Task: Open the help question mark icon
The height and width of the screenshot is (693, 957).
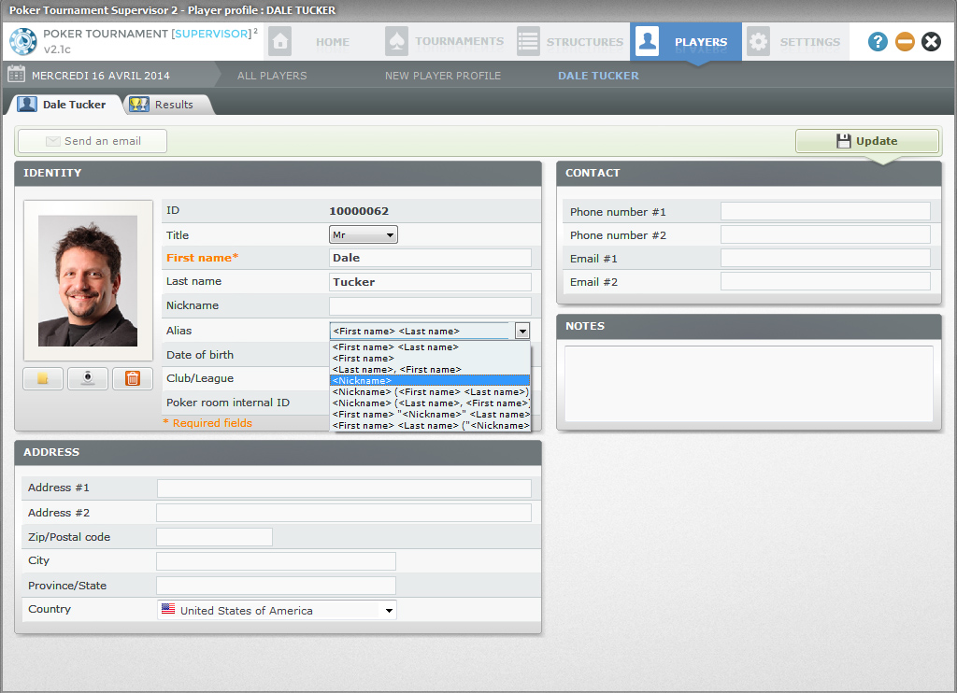Action: 878,42
